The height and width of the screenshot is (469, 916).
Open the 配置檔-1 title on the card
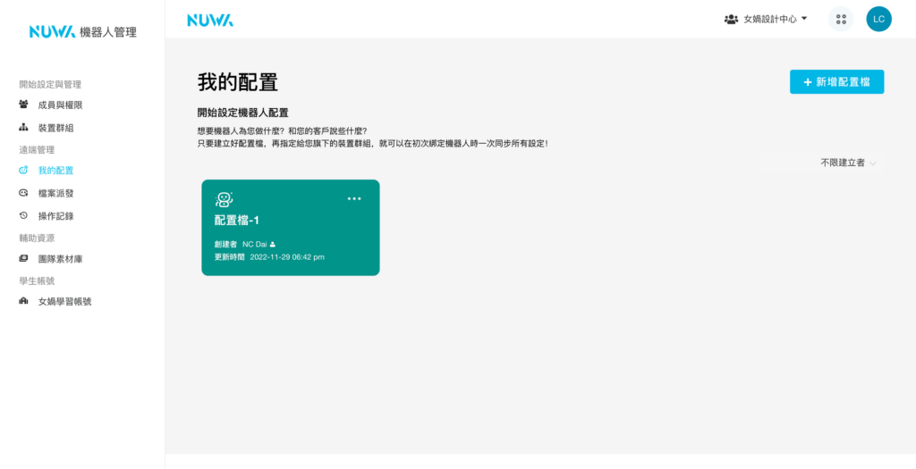click(x=236, y=221)
